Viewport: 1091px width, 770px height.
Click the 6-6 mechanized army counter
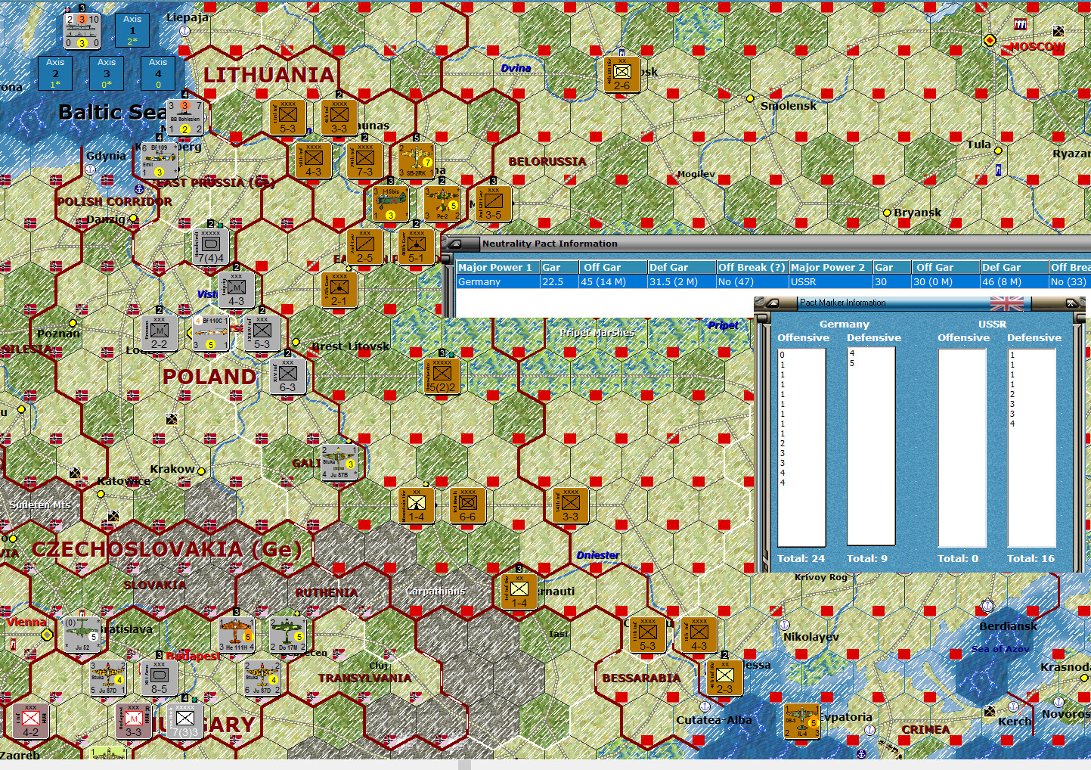tap(468, 505)
